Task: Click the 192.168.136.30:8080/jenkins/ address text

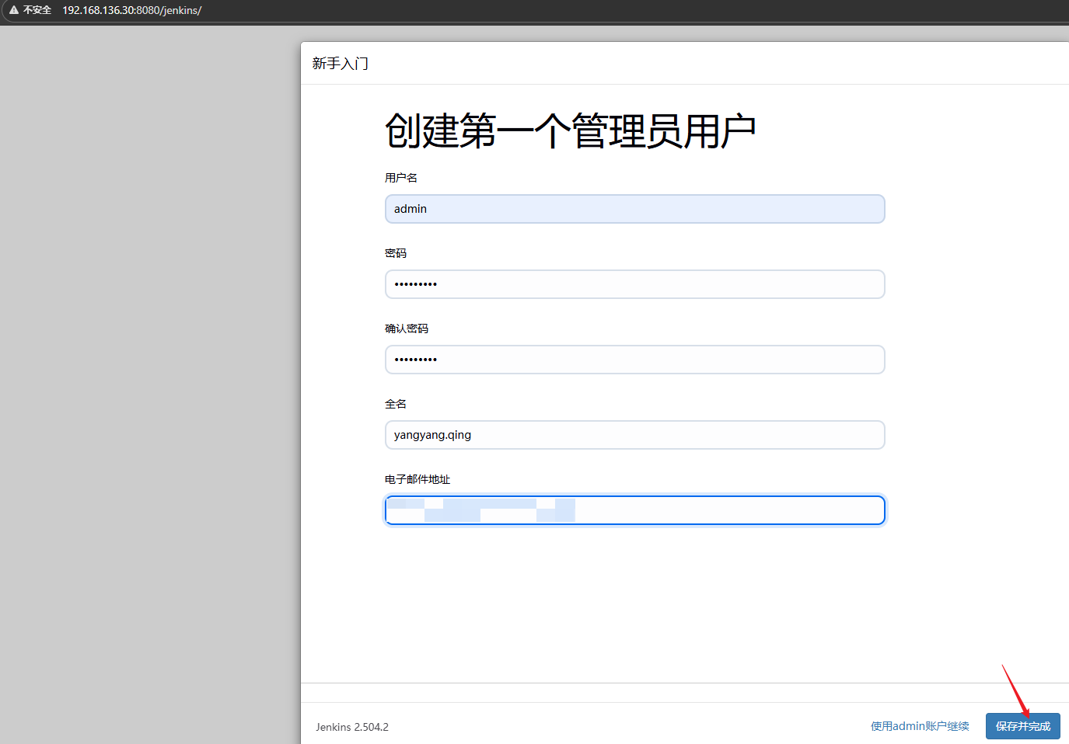Action: click(x=131, y=10)
